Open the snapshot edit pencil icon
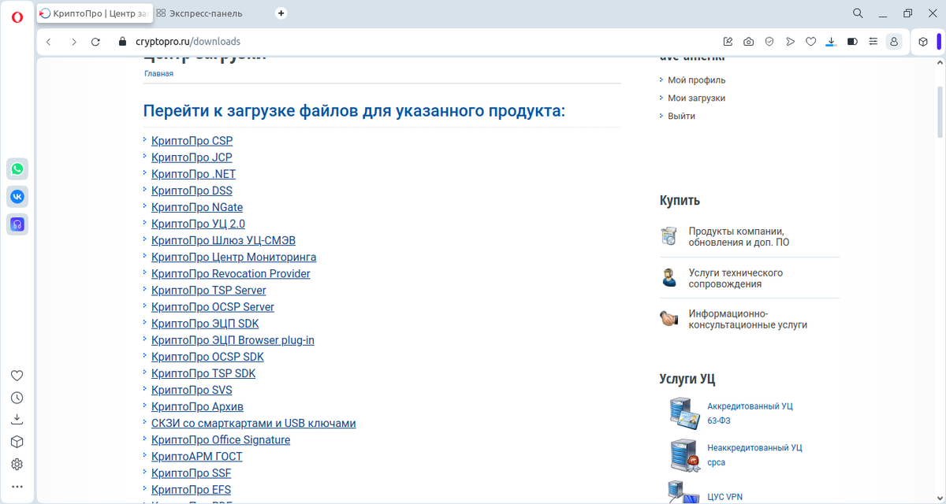Screen dimensions: 946x504 tap(728, 42)
